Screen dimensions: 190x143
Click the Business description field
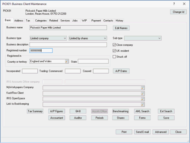pyautogui.click(x=68, y=45)
